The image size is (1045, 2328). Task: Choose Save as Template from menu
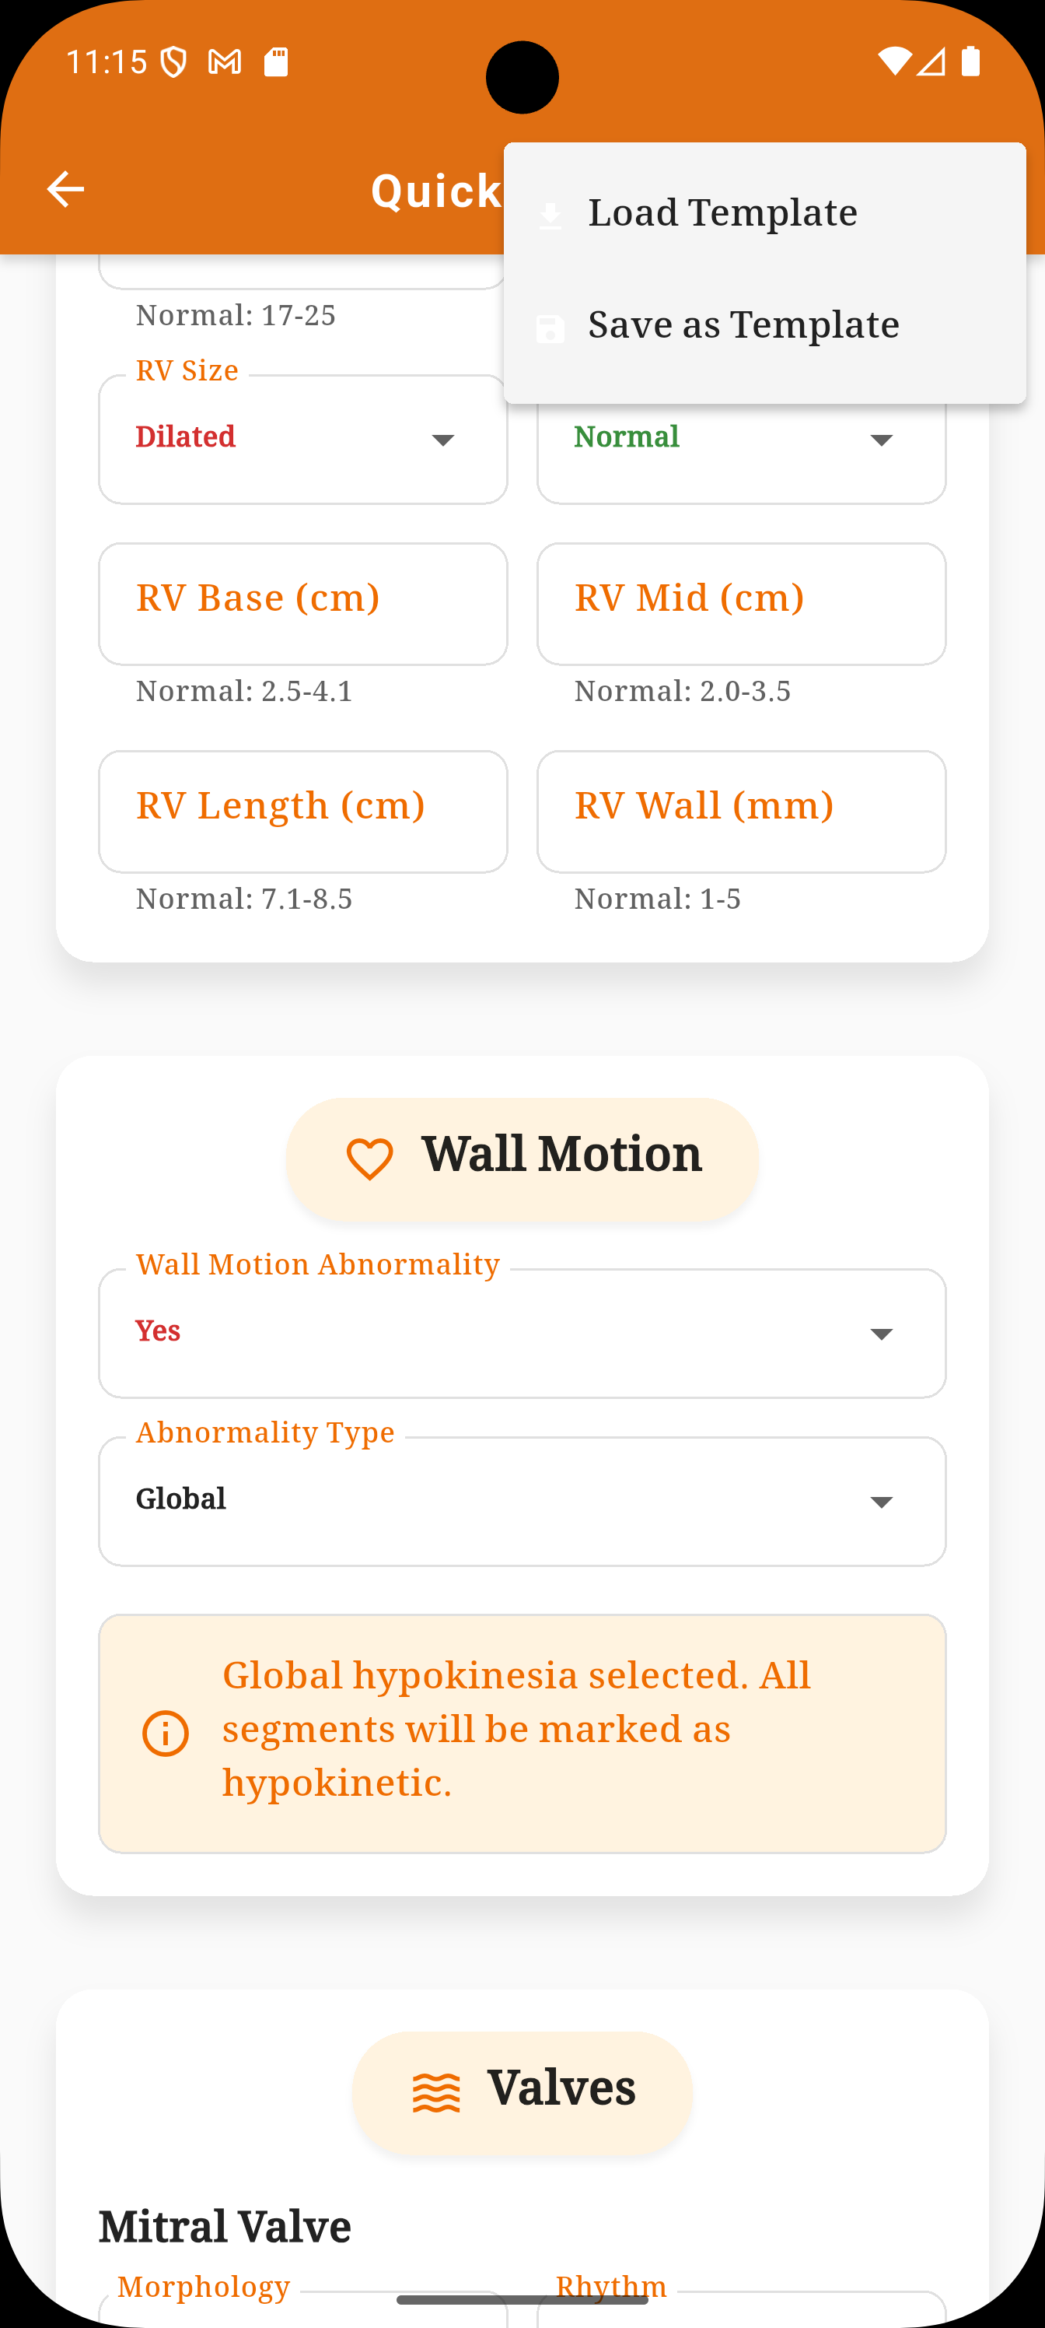coord(765,325)
